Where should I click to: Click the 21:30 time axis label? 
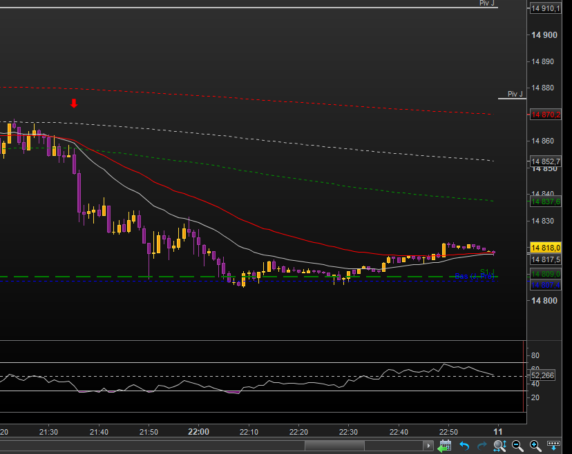point(48,432)
